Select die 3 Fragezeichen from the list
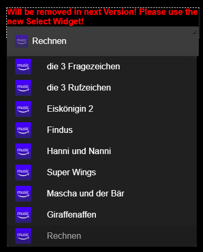Image resolution: width=203 pixels, height=252 pixels. click(x=102, y=67)
